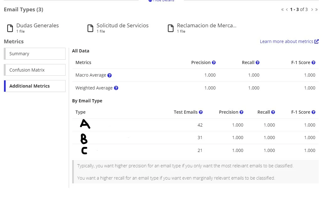The height and width of the screenshot is (200, 326).
Task: Open the Dudas Generales file icon
Action: tap(10, 28)
